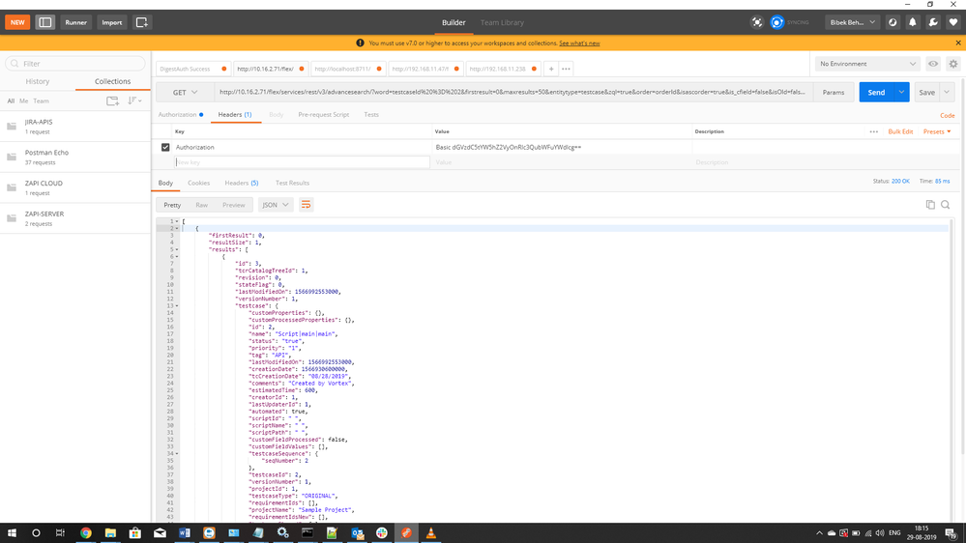
Task: Toggle line wrap in response
Action: click(x=307, y=205)
